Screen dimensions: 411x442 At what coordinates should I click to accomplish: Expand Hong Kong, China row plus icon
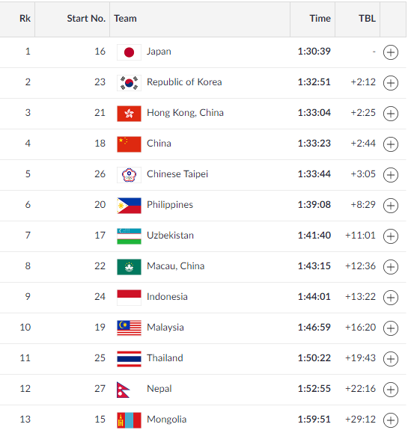390,114
